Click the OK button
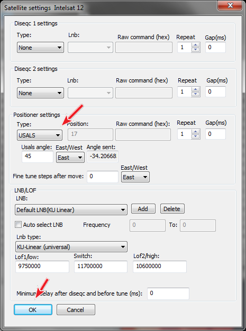The width and height of the screenshot is (246, 331). [x=33, y=310]
